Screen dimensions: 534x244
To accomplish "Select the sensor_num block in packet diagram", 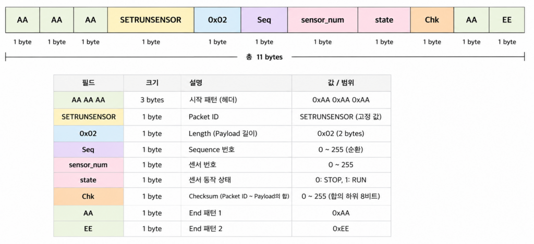I will tap(322, 20).
